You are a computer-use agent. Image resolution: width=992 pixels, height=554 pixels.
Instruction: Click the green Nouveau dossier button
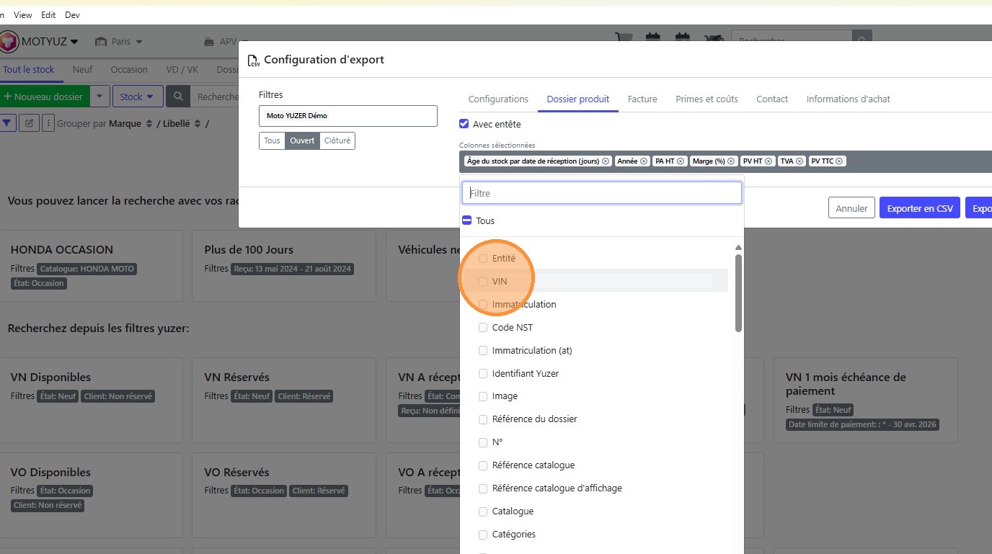click(x=44, y=97)
